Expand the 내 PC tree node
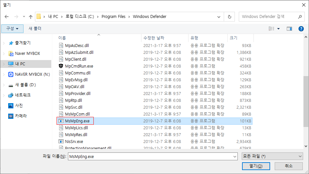This screenshot has width=309, height=174. pos(4,64)
